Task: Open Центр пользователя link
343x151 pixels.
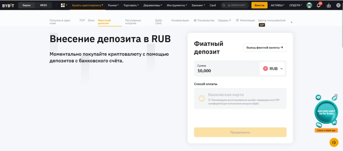Action: 272,20
